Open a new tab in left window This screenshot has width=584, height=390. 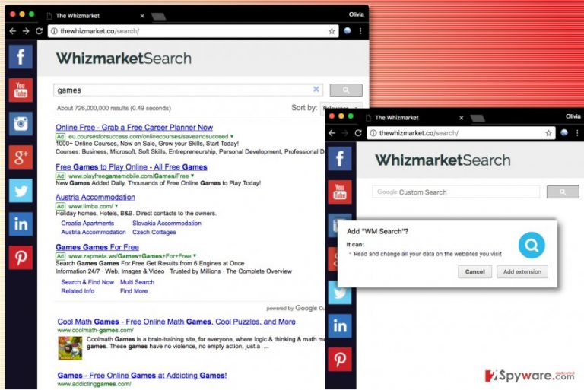coord(159,17)
